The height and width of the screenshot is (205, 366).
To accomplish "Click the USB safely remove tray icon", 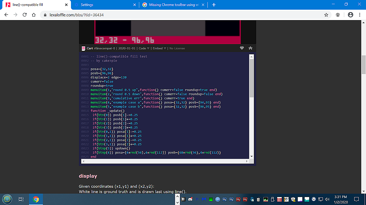I will click(272, 199).
